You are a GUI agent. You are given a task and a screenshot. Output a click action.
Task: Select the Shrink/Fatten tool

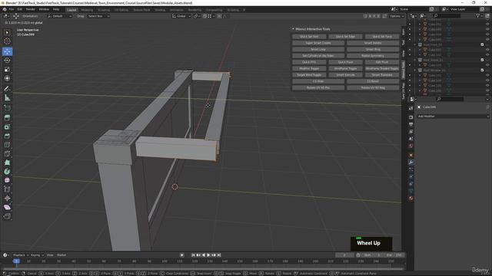click(7, 199)
